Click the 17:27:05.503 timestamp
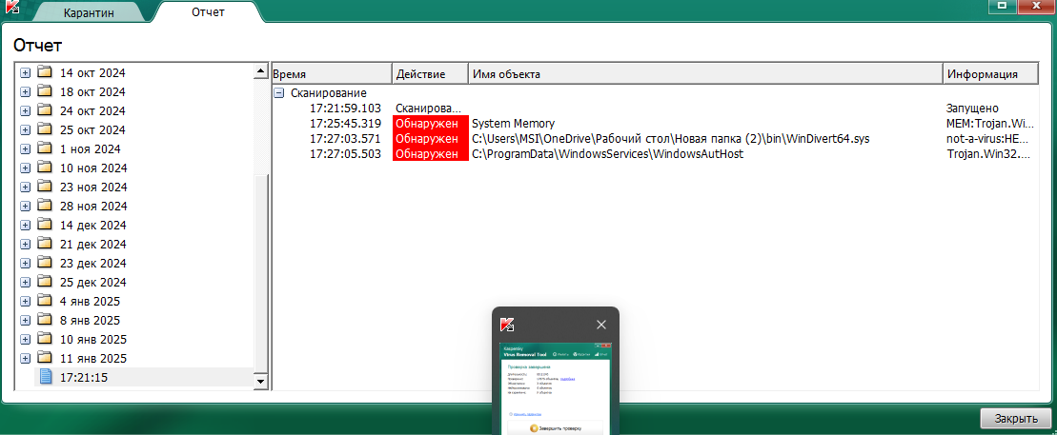The image size is (1057, 435). click(346, 154)
